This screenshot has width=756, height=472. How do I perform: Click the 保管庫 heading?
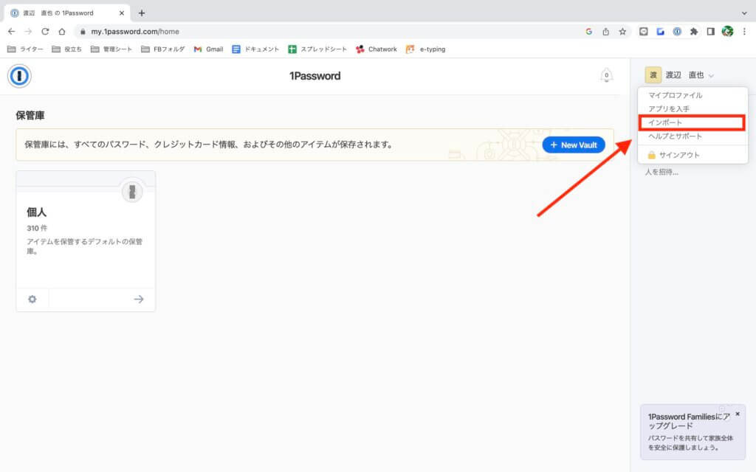coord(30,116)
